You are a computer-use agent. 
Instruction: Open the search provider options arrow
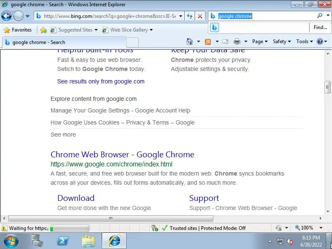(328, 15)
